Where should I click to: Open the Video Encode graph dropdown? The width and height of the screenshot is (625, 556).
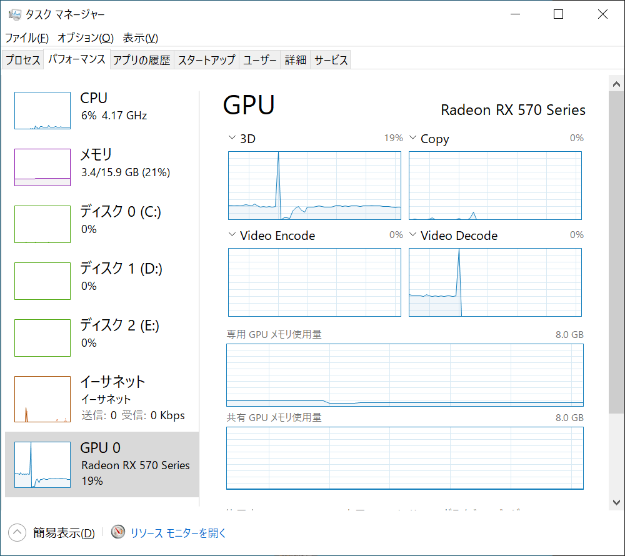232,236
